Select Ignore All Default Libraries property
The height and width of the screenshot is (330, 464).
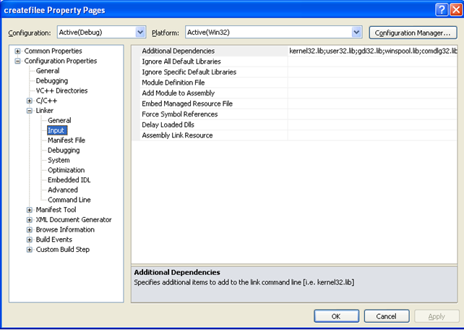pos(181,62)
